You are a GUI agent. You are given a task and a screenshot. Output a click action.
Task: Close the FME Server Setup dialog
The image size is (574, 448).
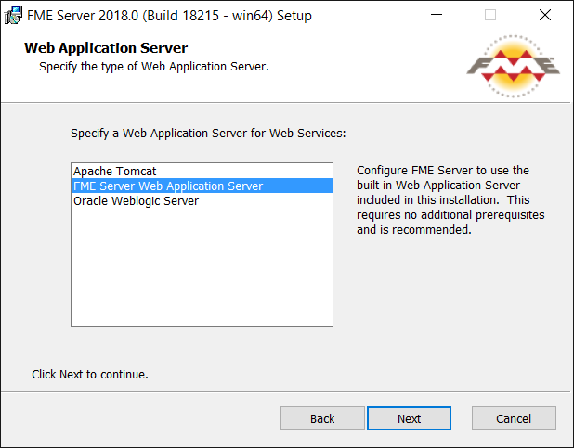(545, 15)
